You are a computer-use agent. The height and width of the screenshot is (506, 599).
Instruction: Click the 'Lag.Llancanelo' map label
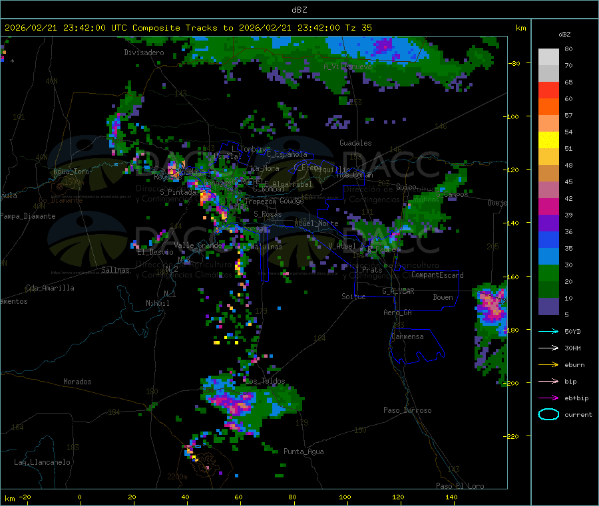pyautogui.click(x=43, y=462)
